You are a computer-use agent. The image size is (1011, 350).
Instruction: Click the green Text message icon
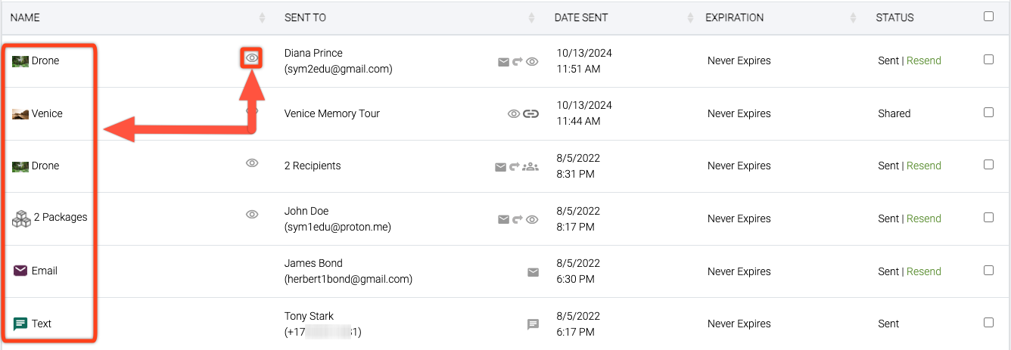pyautogui.click(x=20, y=324)
